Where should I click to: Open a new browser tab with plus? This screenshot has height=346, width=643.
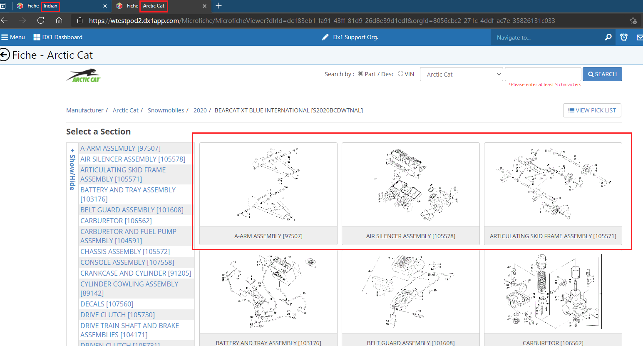[218, 6]
